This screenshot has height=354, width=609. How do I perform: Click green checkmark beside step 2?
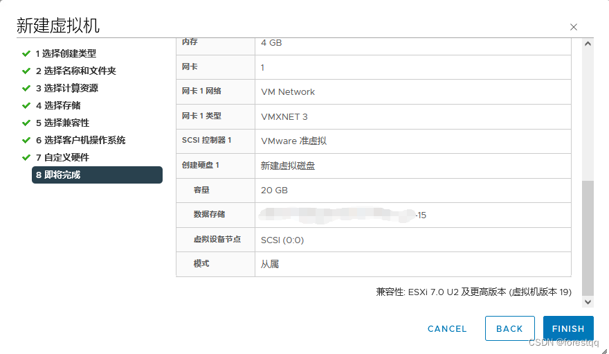[26, 71]
